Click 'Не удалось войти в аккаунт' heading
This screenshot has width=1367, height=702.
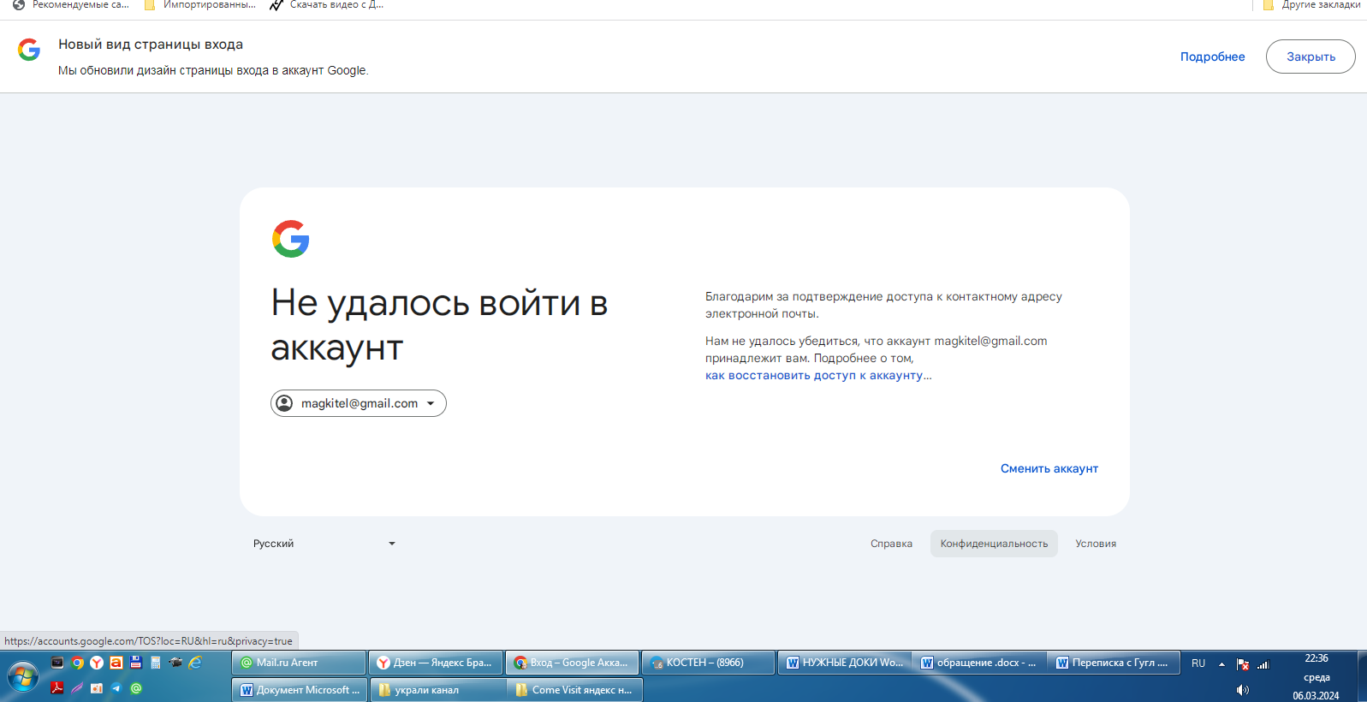pyautogui.click(x=439, y=325)
